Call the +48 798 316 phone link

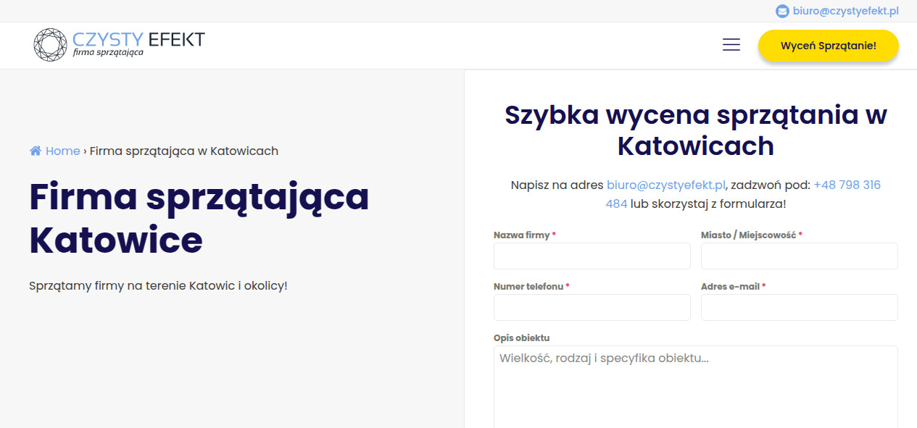(x=846, y=185)
